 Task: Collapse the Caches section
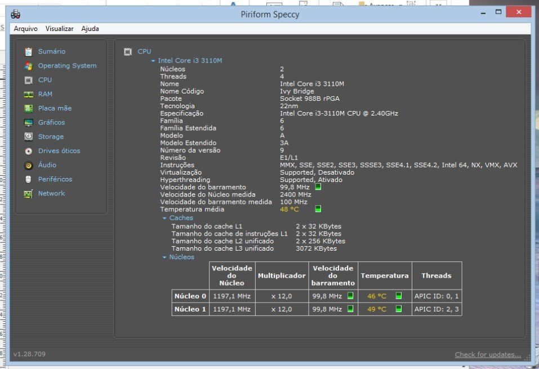164,218
